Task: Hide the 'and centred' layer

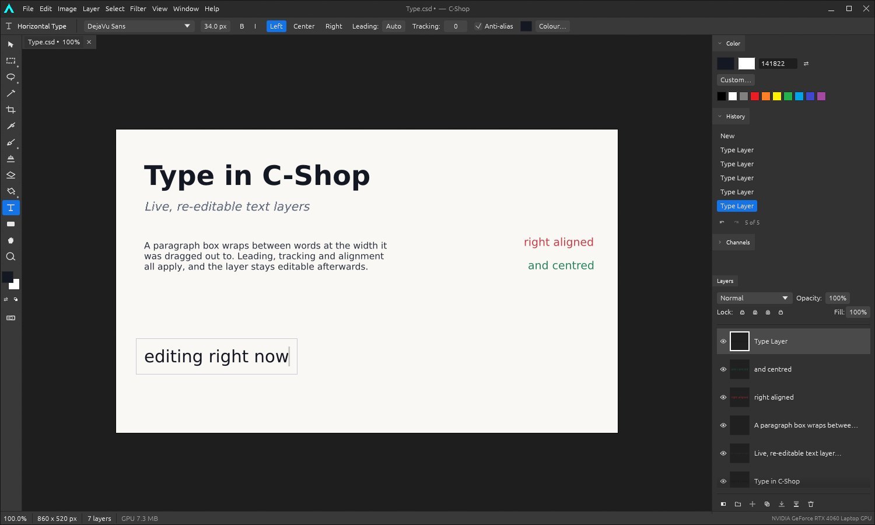Action: click(x=723, y=369)
